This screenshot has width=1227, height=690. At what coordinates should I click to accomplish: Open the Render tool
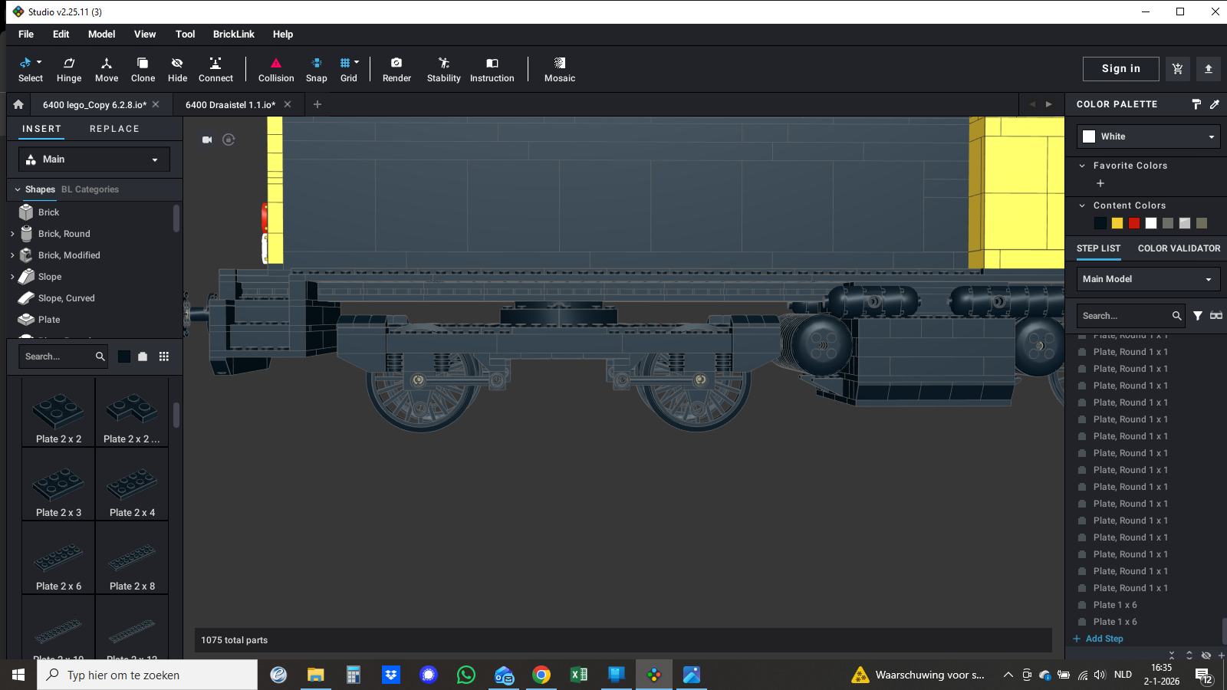tap(396, 69)
